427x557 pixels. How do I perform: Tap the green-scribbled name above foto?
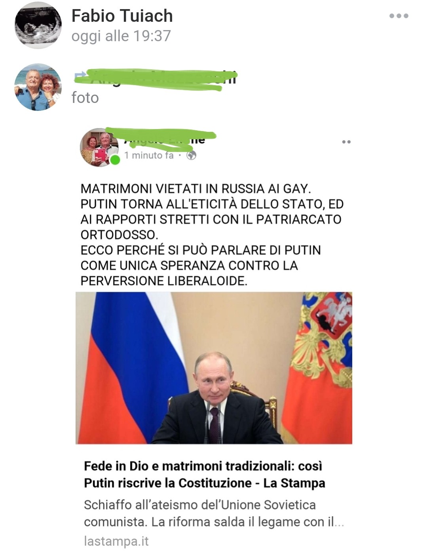156,78
